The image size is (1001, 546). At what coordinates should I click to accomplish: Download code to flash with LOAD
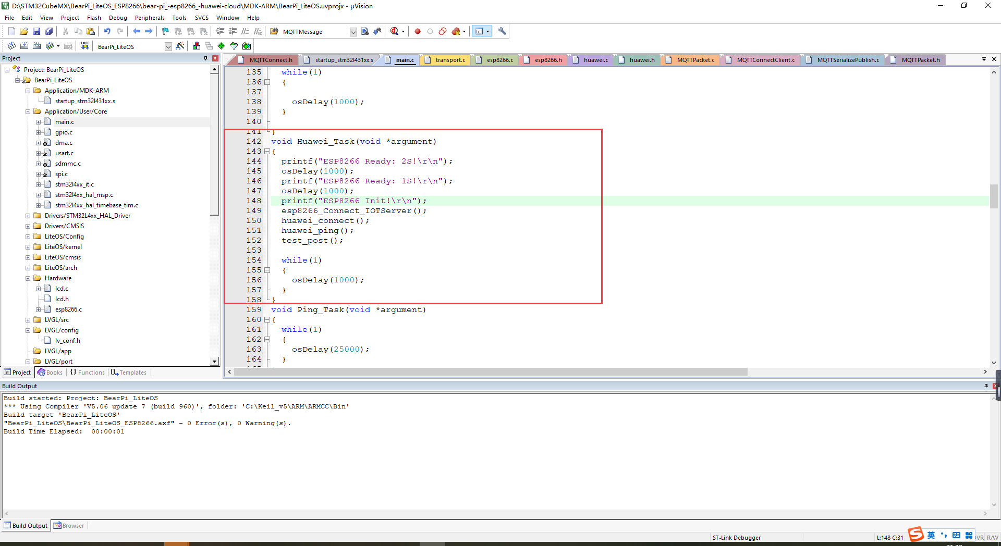click(x=85, y=46)
